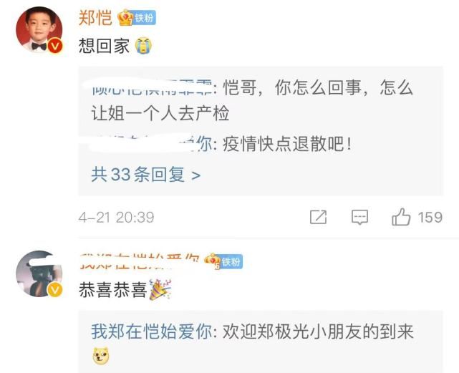
Task: Click the 159 likes count
Action: [430, 217]
